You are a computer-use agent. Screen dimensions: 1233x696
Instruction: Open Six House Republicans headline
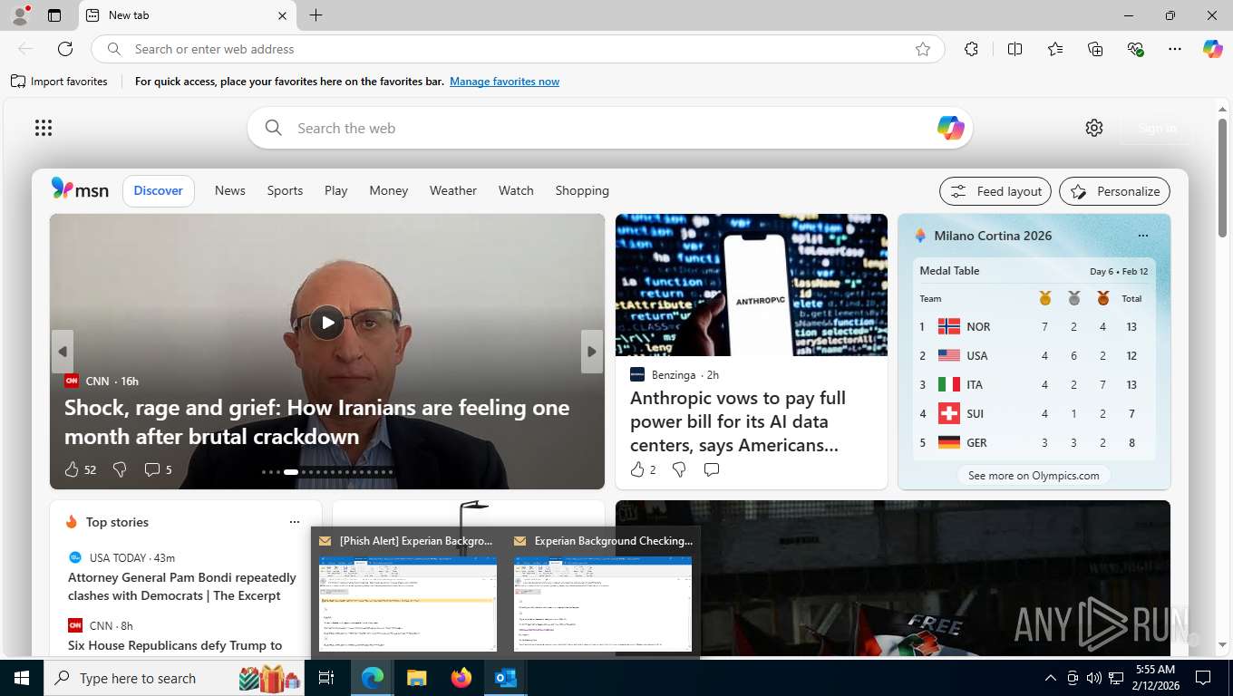tap(175, 645)
